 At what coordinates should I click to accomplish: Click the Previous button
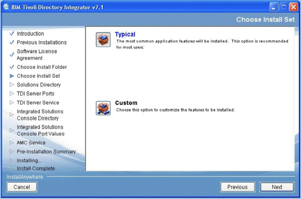click(238, 187)
